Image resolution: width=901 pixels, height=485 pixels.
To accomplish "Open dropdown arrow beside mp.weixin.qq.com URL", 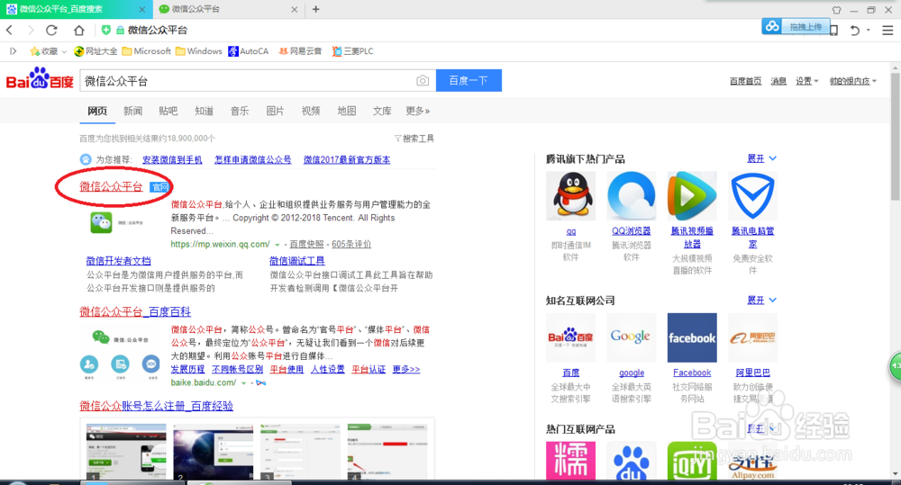I will pos(277,245).
